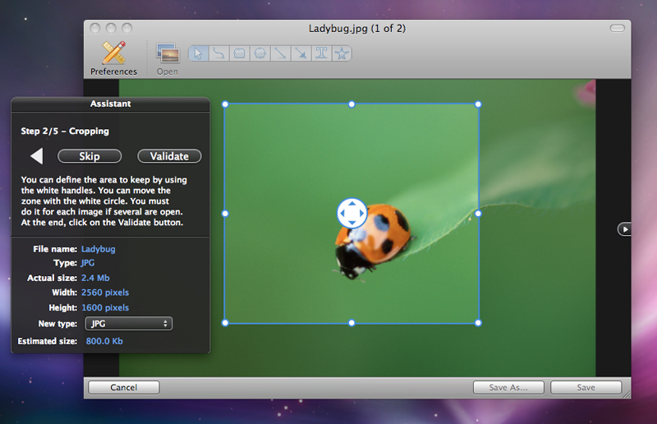This screenshot has height=424, width=657.
Task: Select the text tool
Action: pyautogui.click(x=321, y=53)
